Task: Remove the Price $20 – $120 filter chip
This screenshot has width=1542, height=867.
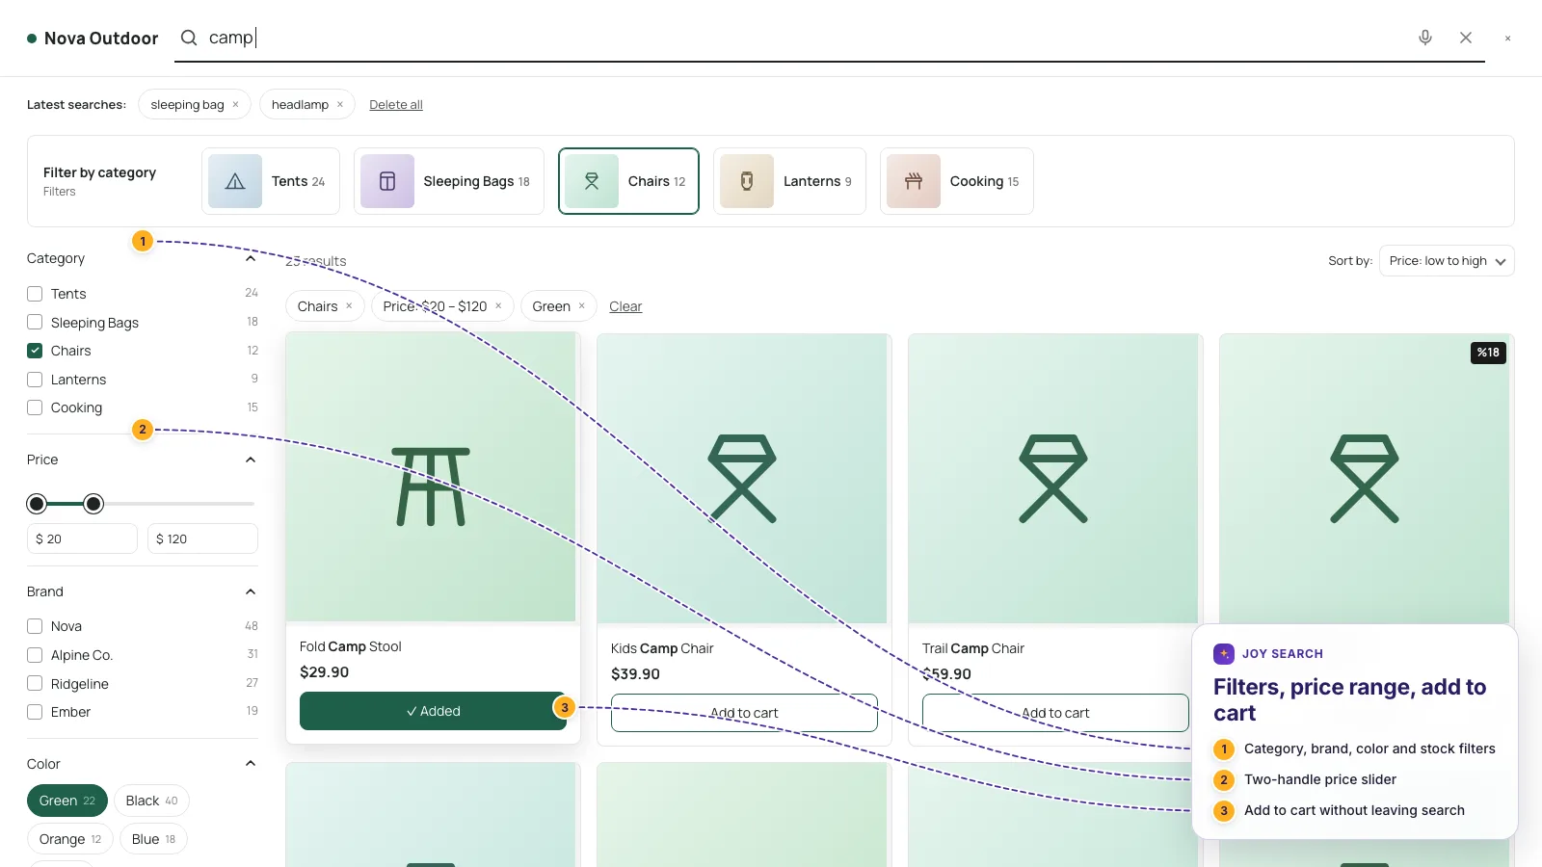Action: point(498,306)
